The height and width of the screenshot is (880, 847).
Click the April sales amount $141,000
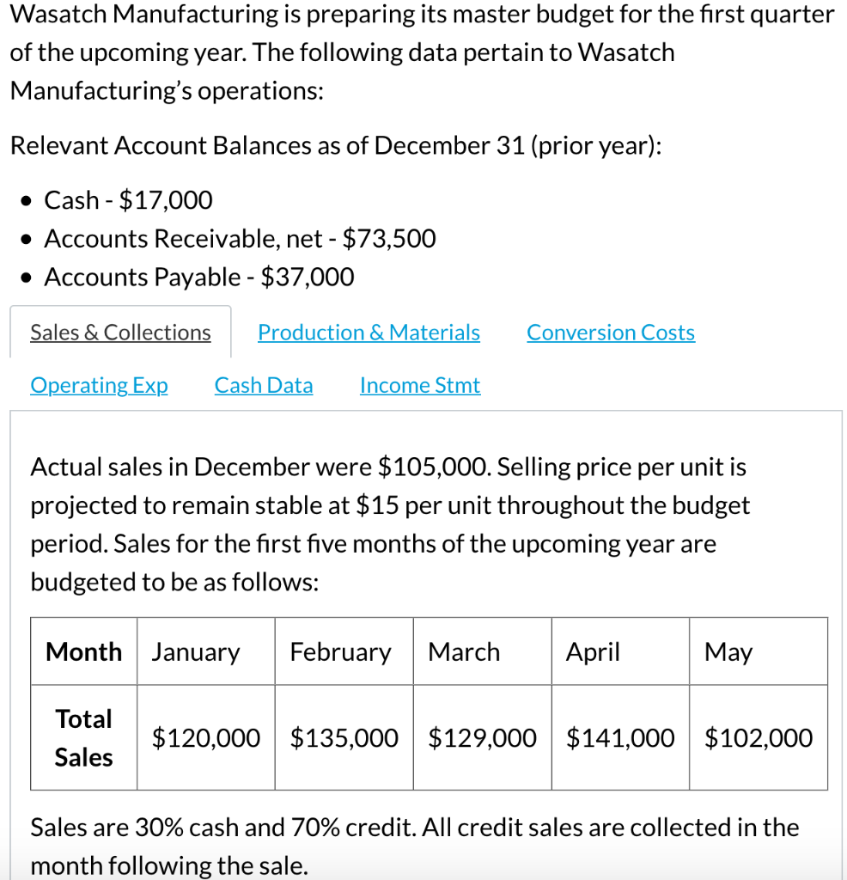tap(619, 737)
